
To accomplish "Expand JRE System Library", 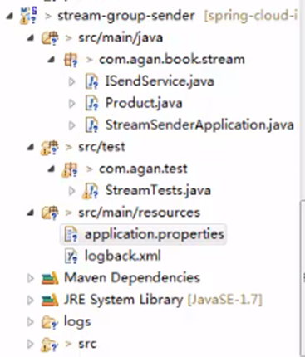I will (x=31, y=300).
